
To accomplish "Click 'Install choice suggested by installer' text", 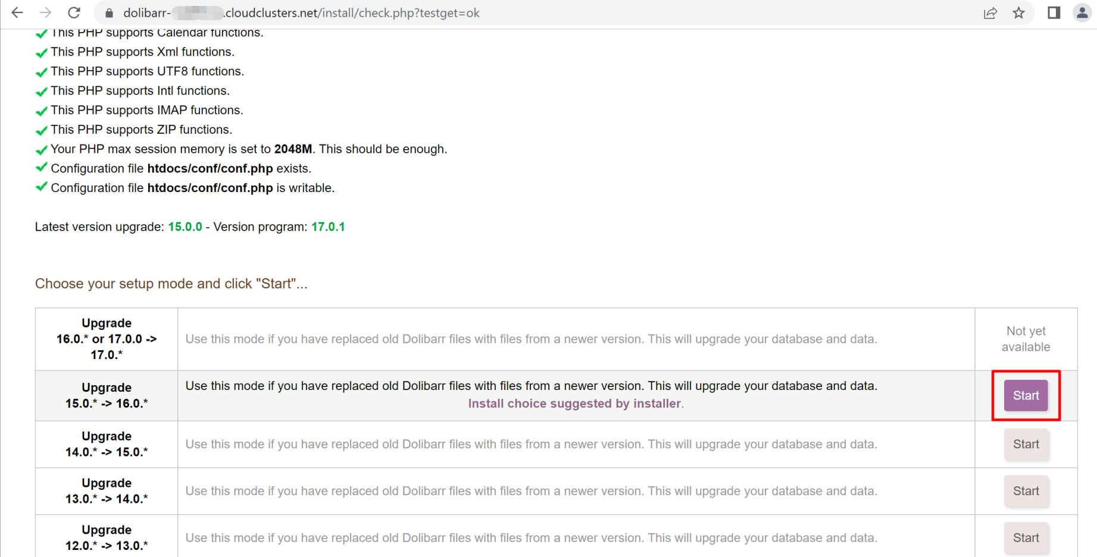I will tap(574, 404).
